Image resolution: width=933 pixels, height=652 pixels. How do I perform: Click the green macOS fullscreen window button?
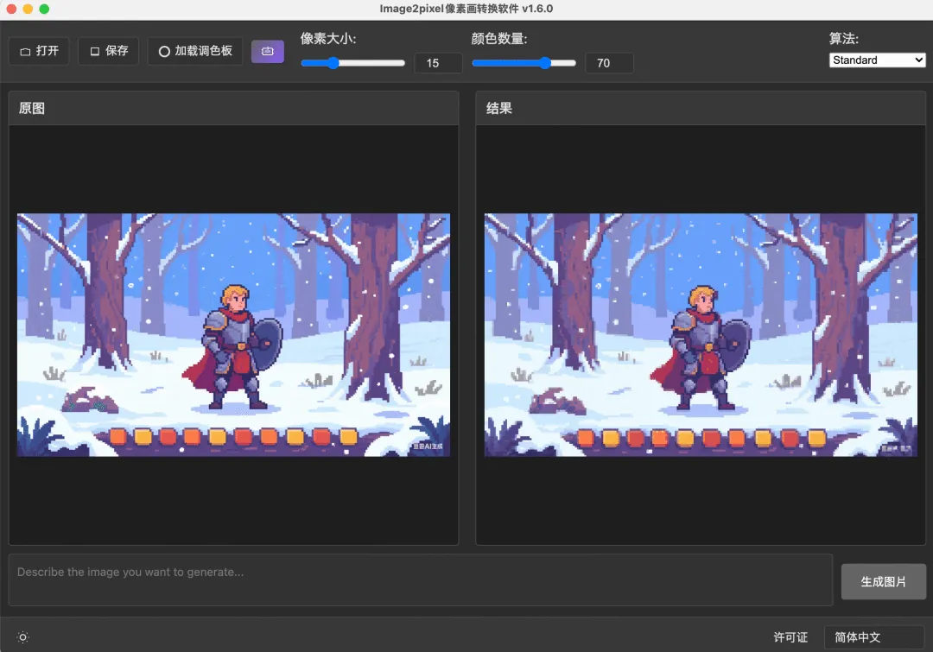(44, 9)
